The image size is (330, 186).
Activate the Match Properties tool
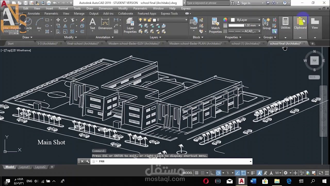click(215, 25)
